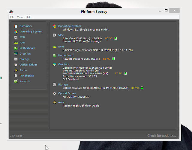
Task: Click the Graphics monitor icon in sidebar
Action: 16,54
